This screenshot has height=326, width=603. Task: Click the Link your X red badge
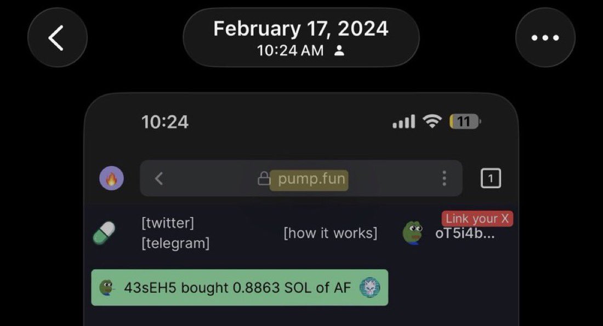(x=477, y=219)
